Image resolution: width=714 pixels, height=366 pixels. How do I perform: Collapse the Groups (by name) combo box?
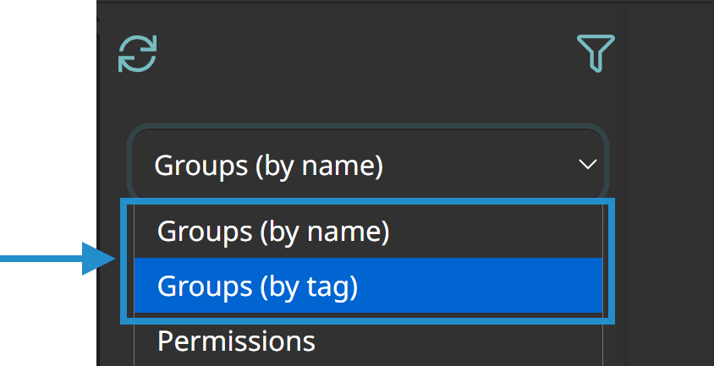368,164
